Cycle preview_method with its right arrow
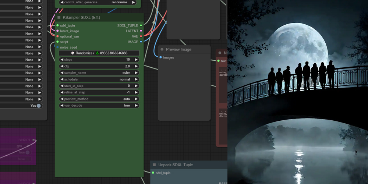Screen dimensions: 368x184 point(136,99)
